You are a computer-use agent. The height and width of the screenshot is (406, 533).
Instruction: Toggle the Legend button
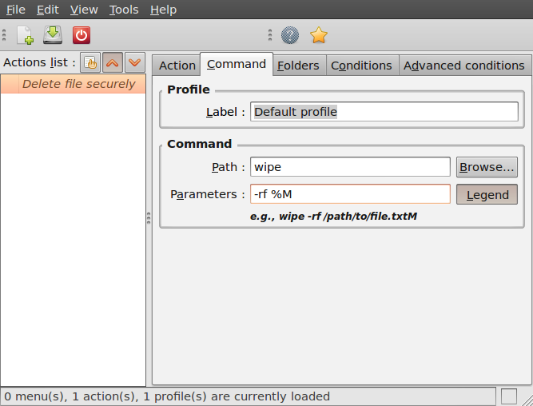click(487, 194)
